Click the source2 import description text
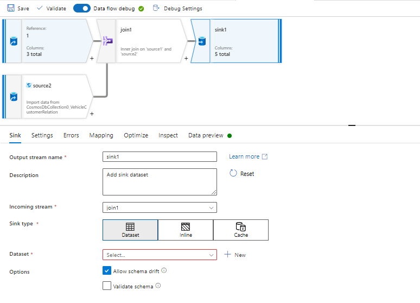Image resolution: width=420 pixels, height=303 pixels. pyautogui.click(x=56, y=107)
